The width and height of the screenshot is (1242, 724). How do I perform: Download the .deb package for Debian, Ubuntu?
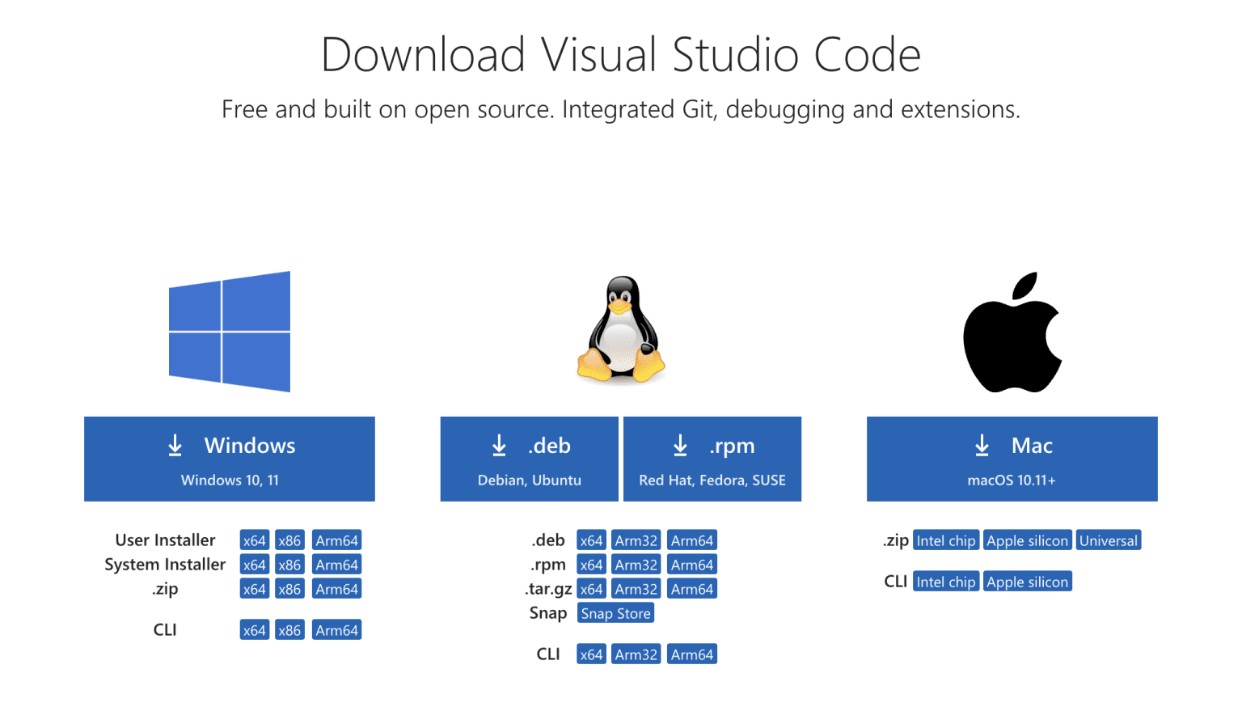(528, 459)
